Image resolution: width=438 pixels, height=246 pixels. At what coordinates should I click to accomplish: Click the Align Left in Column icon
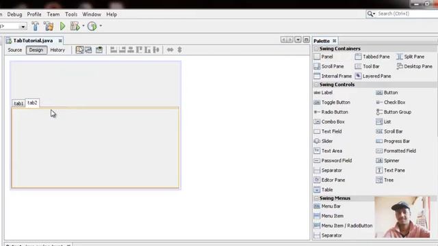[114, 50]
